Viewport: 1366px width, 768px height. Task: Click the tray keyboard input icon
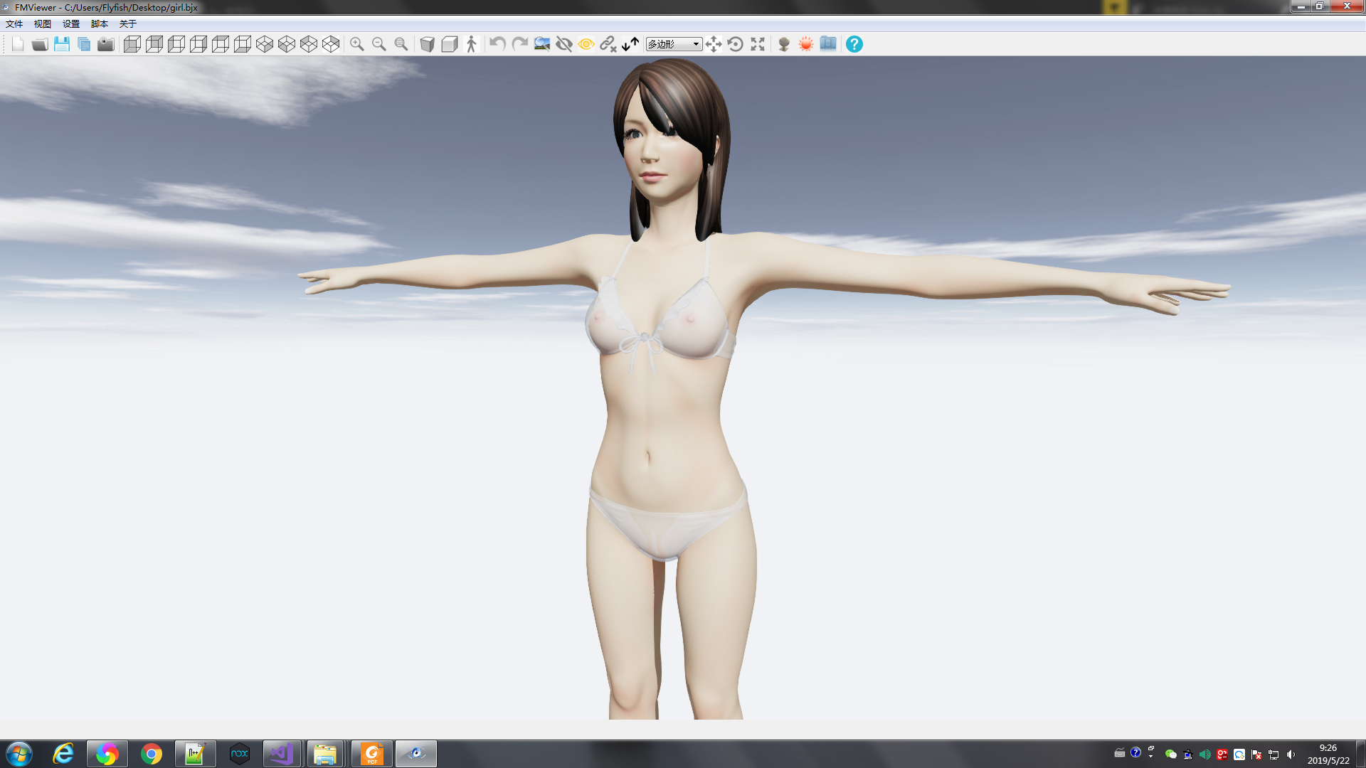(1119, 753)
